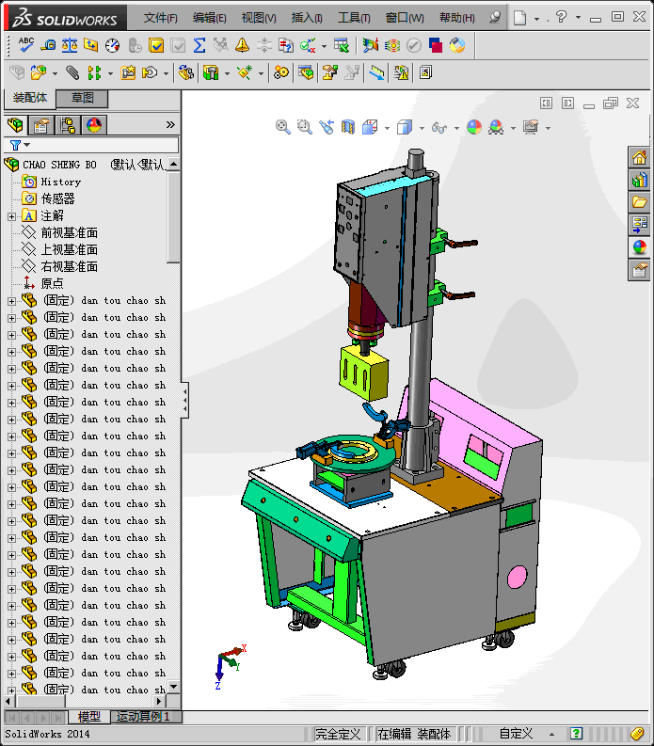Open the File Explorer folder task pane tab
The height and width of the screenshot is (746, 654).
click(639, 202)
